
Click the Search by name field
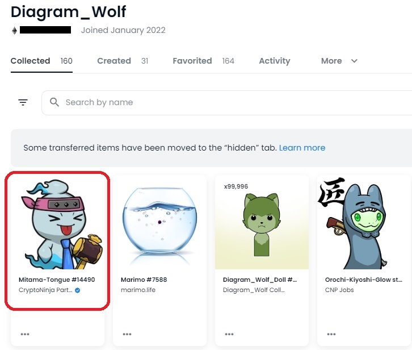[227, 103]
